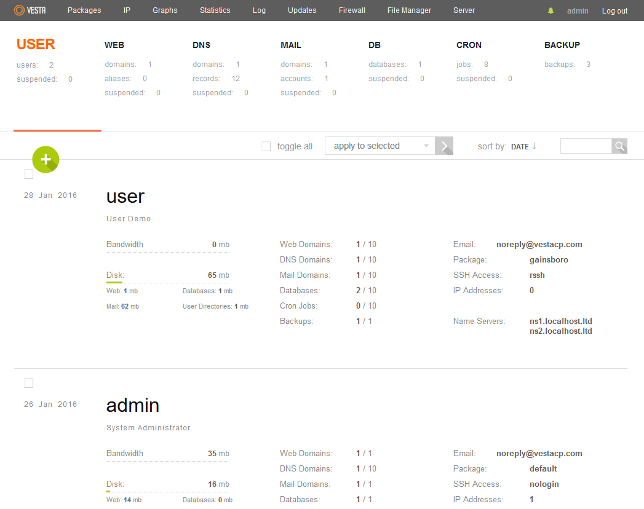This screenshot has height=509, width=644.
Task: Click the Disk usage bar for user
Action: (167, 282)
